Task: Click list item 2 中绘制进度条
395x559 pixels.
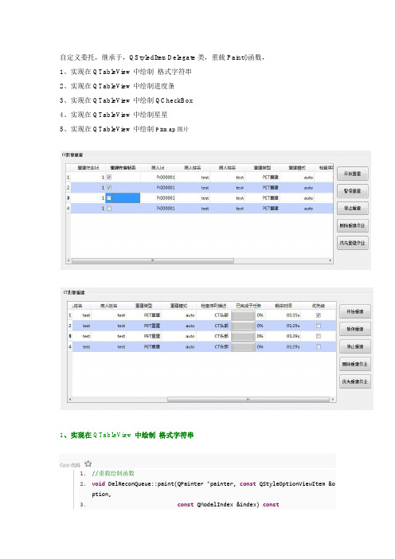Action: [x=117, y=86]
